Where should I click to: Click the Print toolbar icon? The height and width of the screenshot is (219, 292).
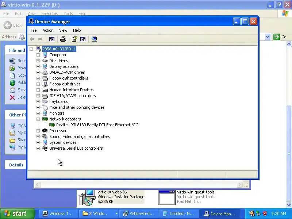[x=63, y=39]
